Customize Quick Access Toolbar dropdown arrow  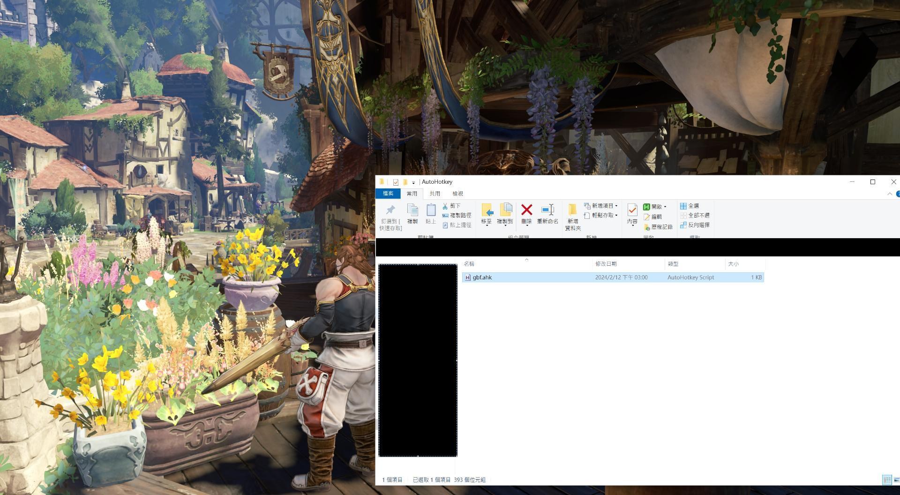click(x=413, y=182)
